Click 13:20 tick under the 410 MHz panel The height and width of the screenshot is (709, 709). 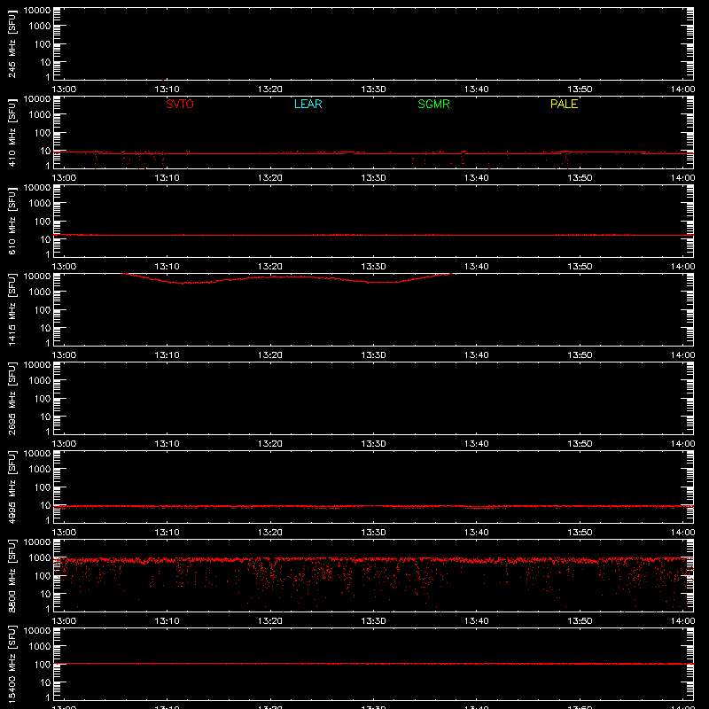tap(270, 178)
